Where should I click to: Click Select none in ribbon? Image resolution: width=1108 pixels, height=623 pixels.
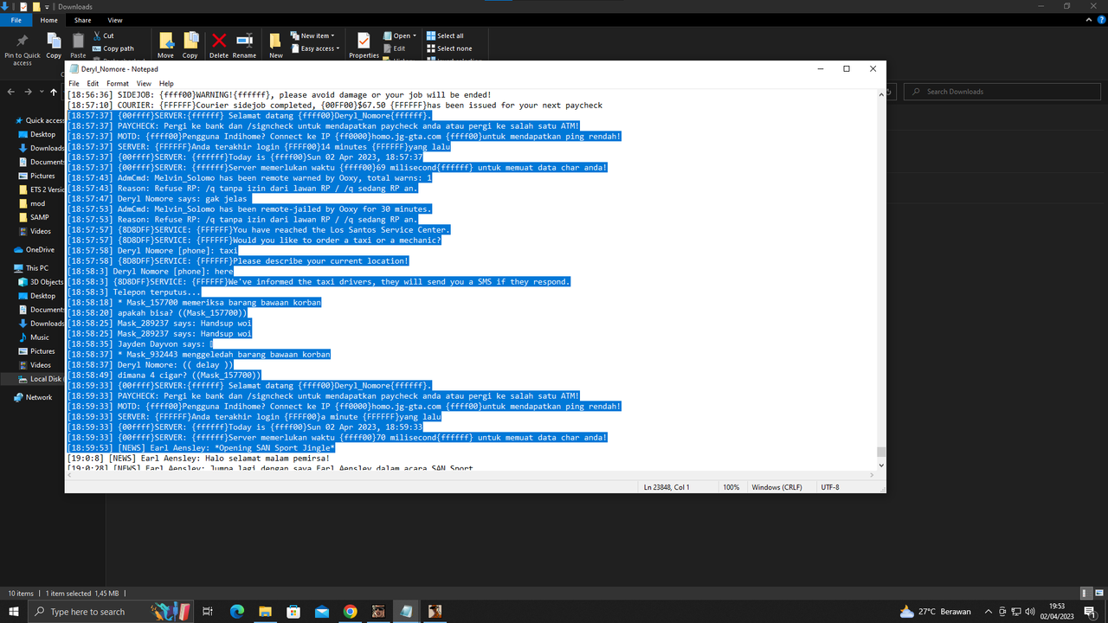point(448,48)
